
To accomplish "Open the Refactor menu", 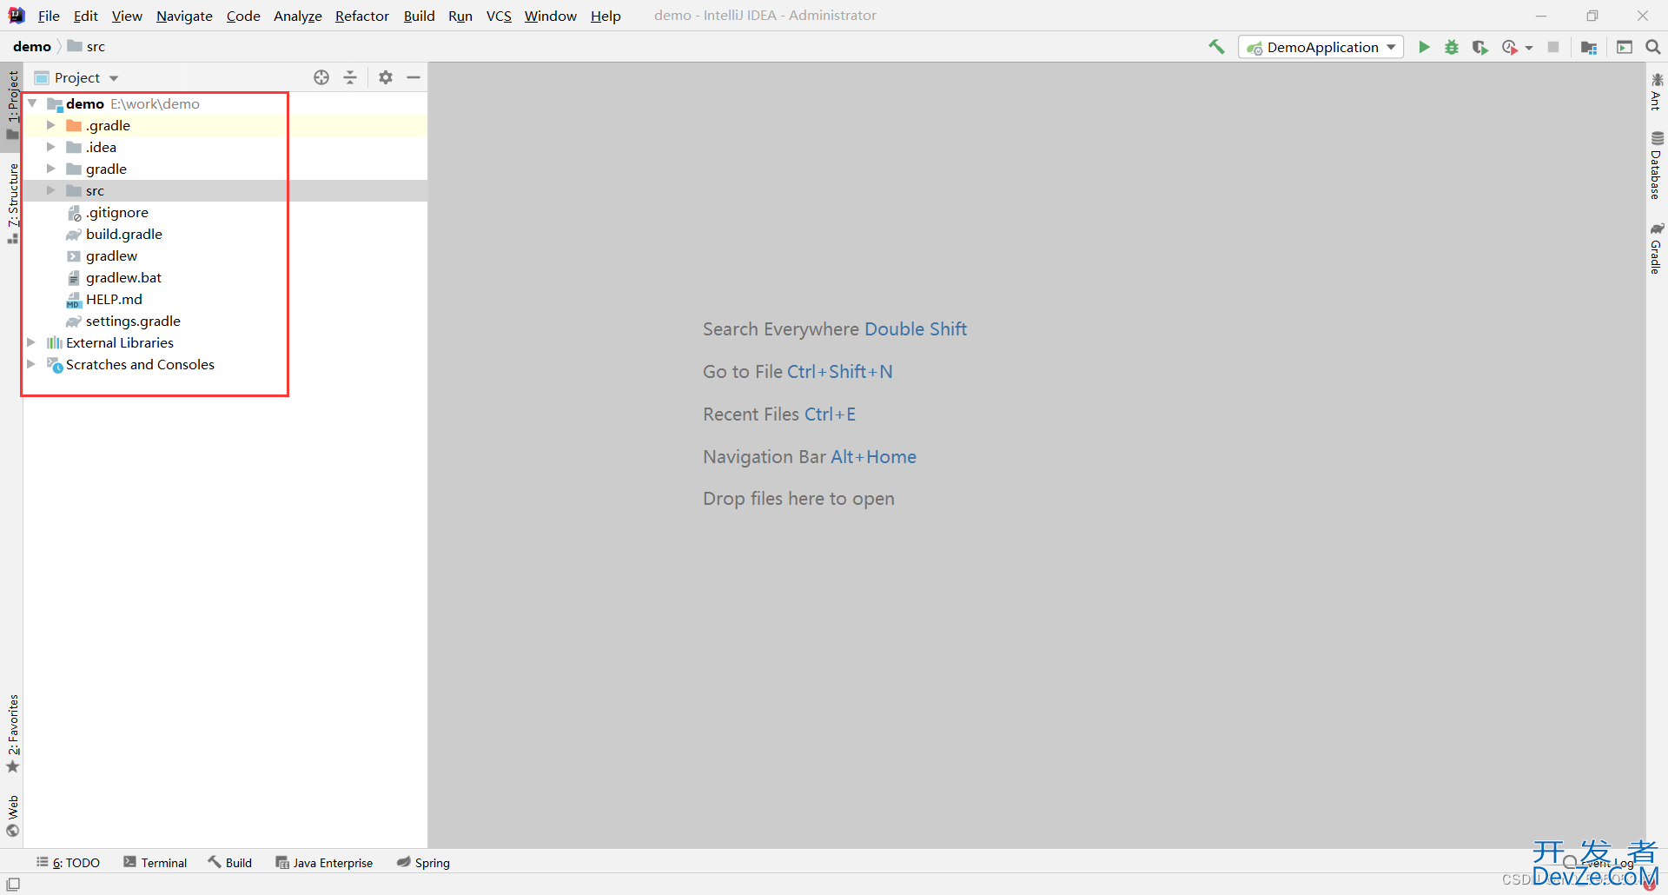I will (x=362, y=16).
